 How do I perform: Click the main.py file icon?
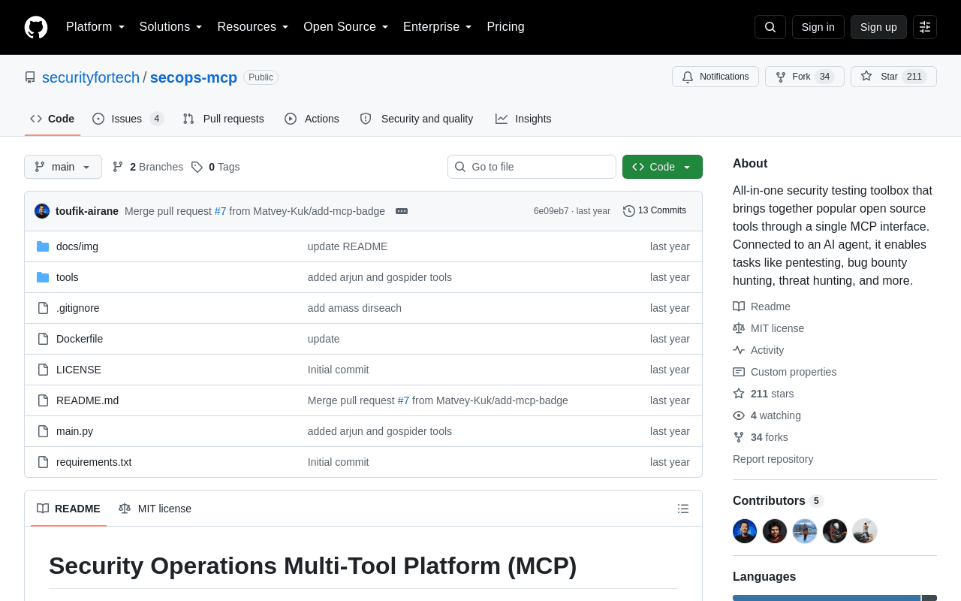coord(43,431)
